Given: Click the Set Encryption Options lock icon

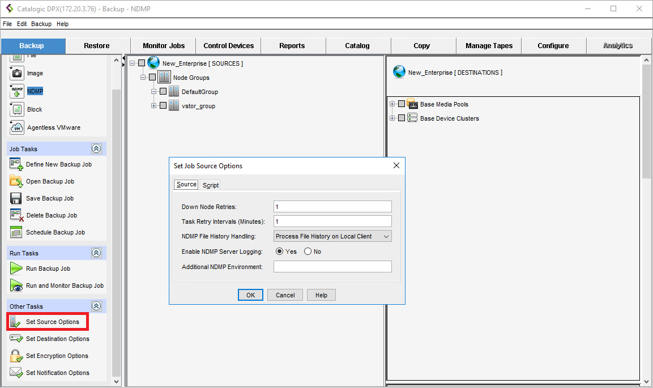Looking at the screenshot, I should tap(16, 356).
